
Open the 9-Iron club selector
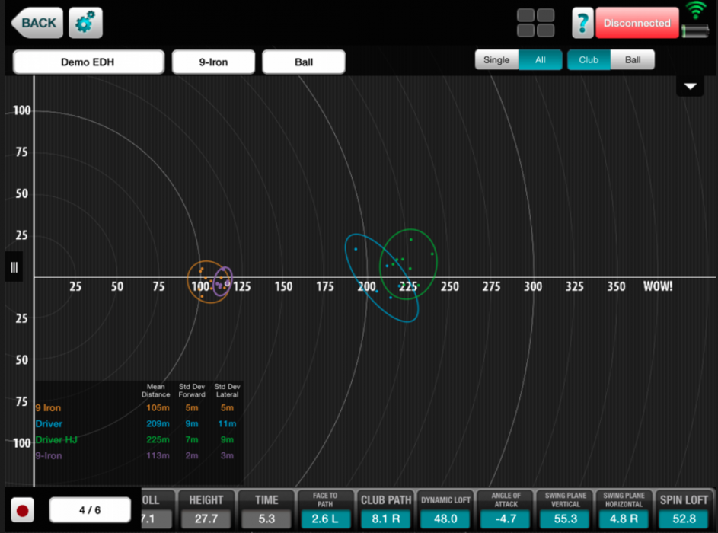(213, 62)
